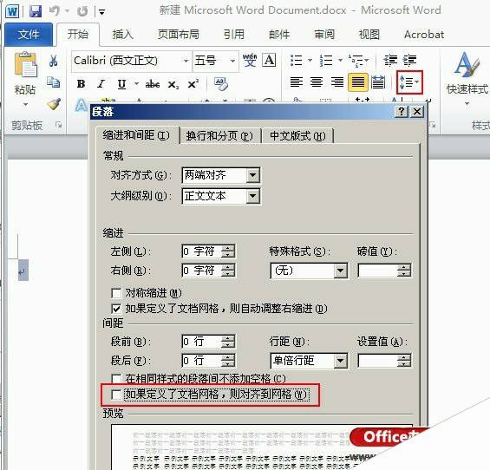Click the line spacing value (设置值) field
Screen dimensions: 490x470
pos(378,361)
